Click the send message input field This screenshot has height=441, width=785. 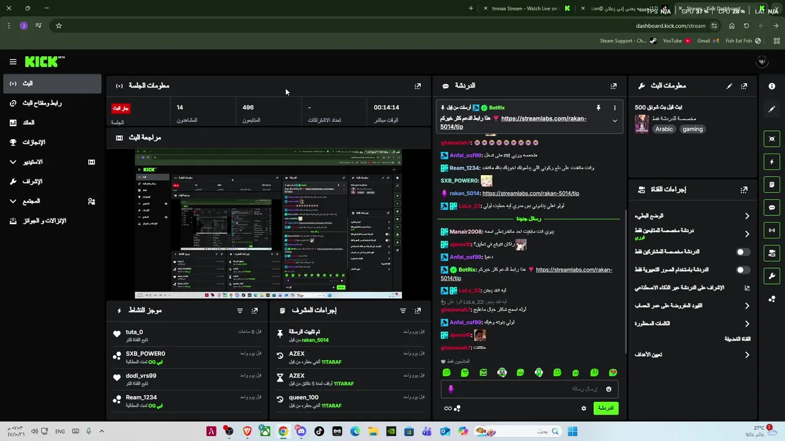click(529, 389)
